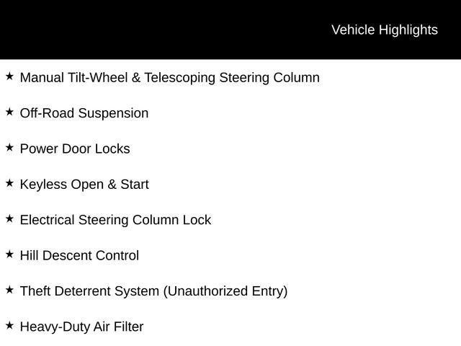Click the star bullet next to Off-Road Suspension

pyautogui.click(x=9, y=112)
